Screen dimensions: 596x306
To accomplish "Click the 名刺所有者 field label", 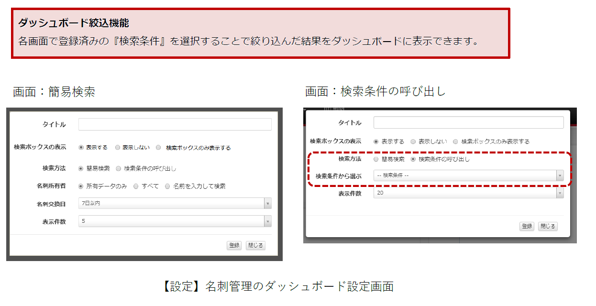I will pyautogui.click(x=51, y=186).
